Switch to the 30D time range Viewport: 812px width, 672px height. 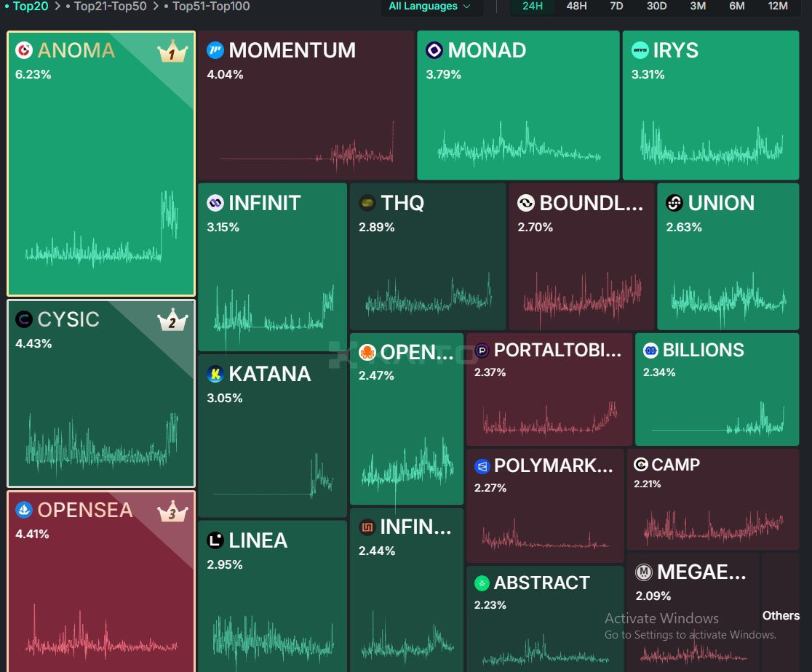[656, 7]
